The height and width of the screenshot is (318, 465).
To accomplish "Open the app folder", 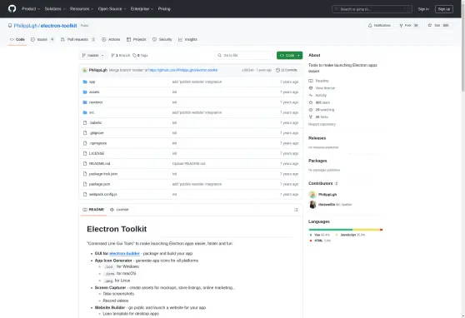I will tap(92, 82).
